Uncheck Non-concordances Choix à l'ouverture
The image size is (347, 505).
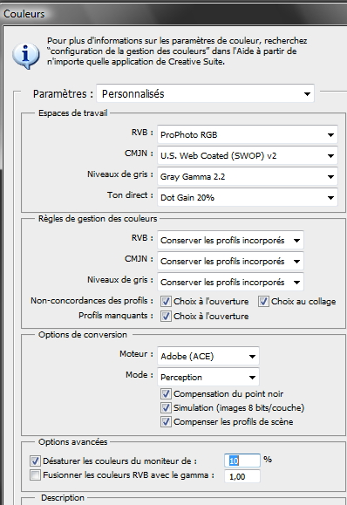point(166,302)
